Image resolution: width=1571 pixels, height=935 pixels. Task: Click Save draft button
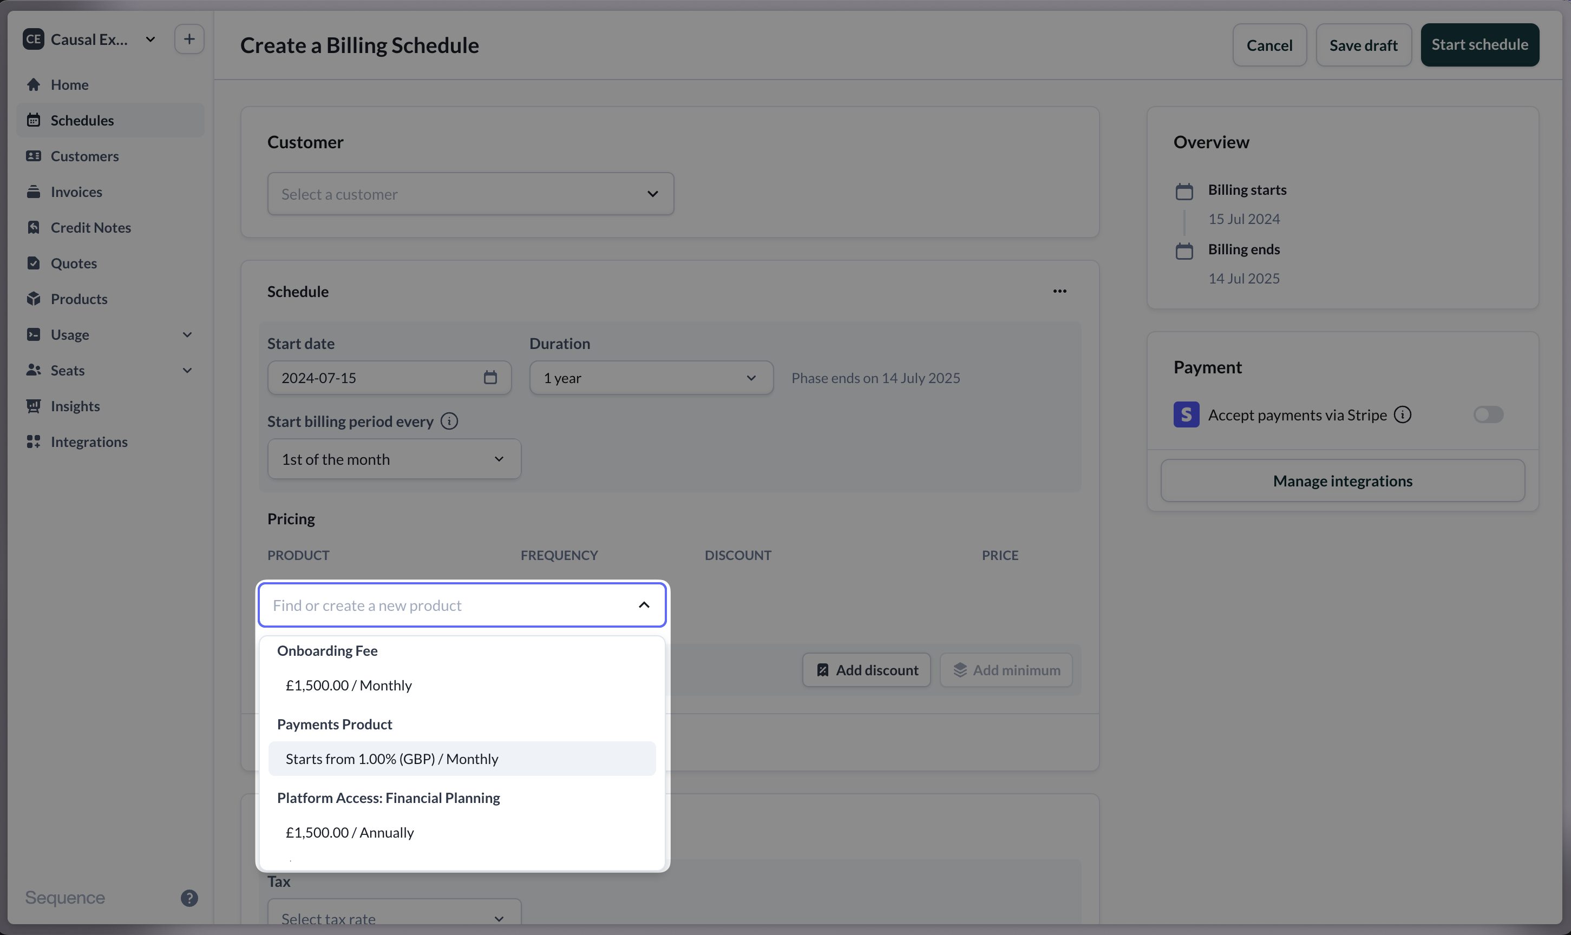pyautogui.click(x=1363, y=45)
